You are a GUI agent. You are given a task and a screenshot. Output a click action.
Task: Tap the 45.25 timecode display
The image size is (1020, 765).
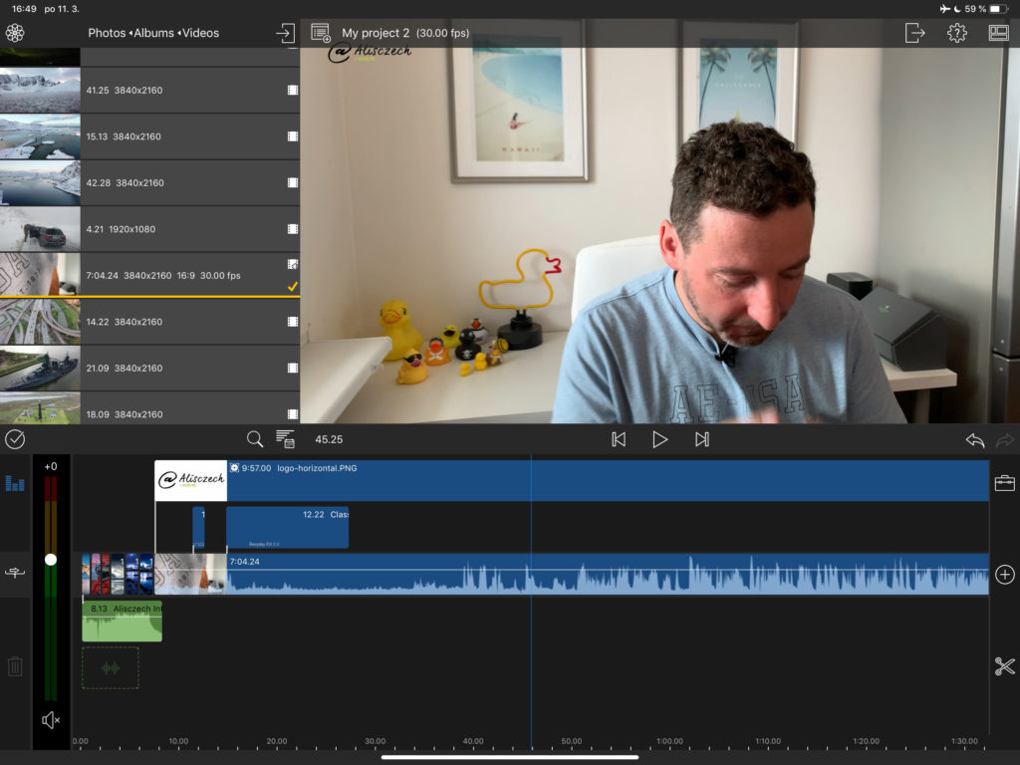[x=329, y=439]
